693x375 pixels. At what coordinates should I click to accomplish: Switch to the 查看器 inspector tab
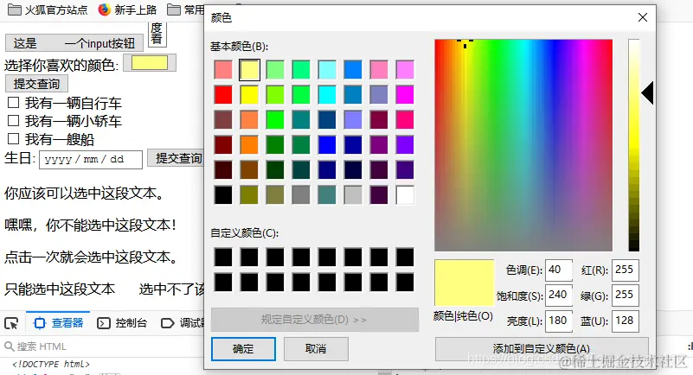tap(59, 323)
